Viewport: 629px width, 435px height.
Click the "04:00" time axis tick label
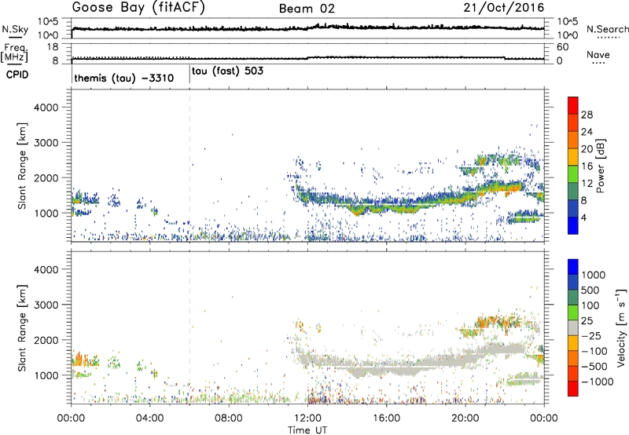(x=149, y=419)
